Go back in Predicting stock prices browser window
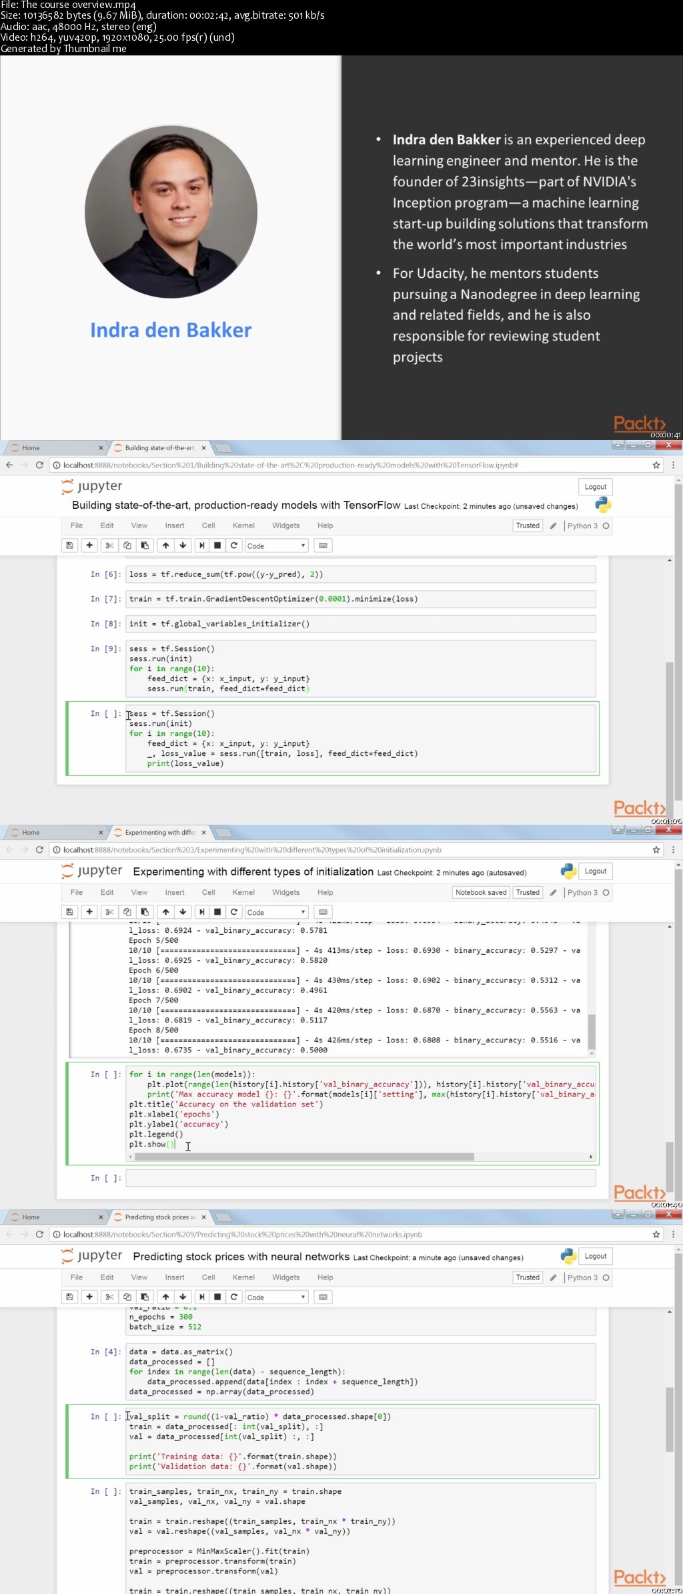 tap(9, 1234)
